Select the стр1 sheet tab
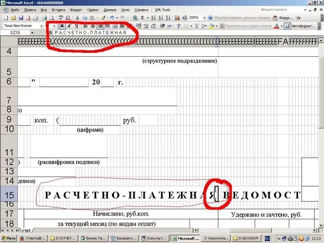 coord(26,230)
